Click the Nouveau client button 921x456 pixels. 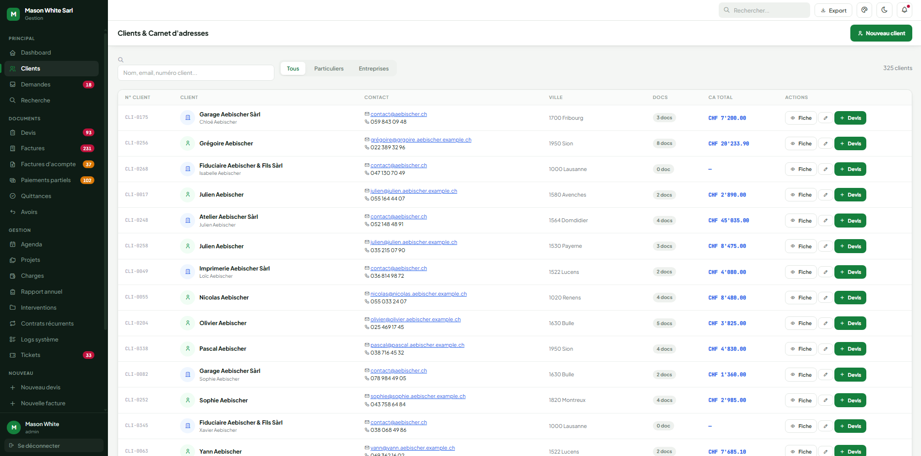[881, 33]
